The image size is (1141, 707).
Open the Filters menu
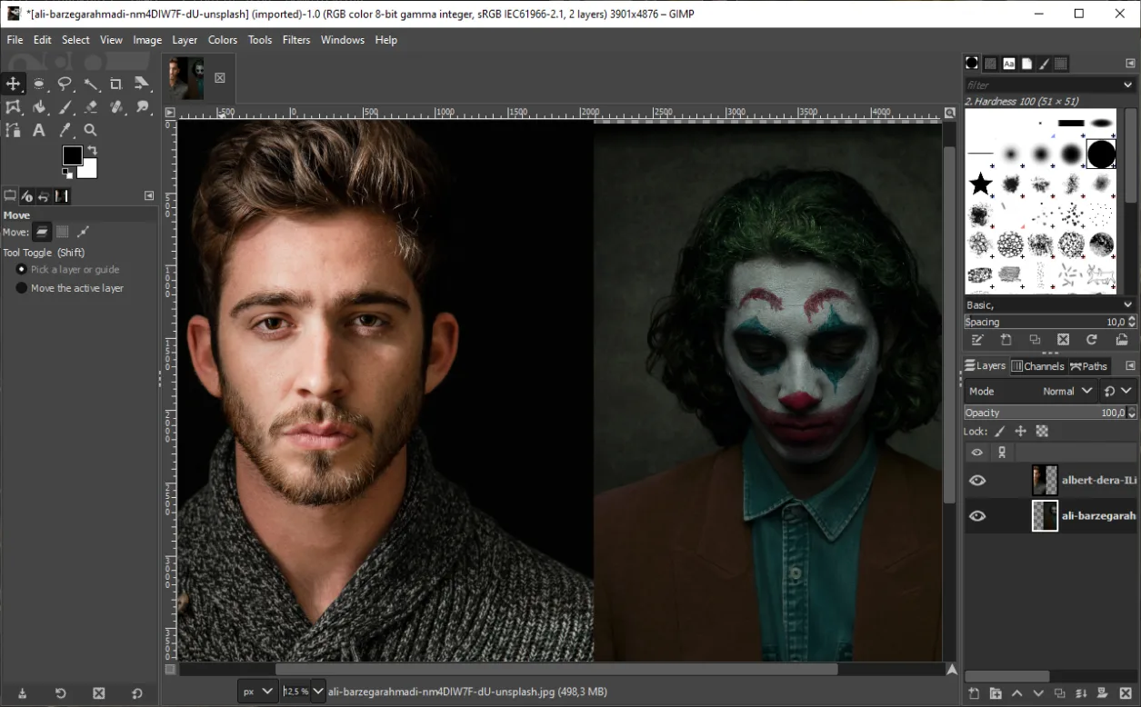pos(296,40)
